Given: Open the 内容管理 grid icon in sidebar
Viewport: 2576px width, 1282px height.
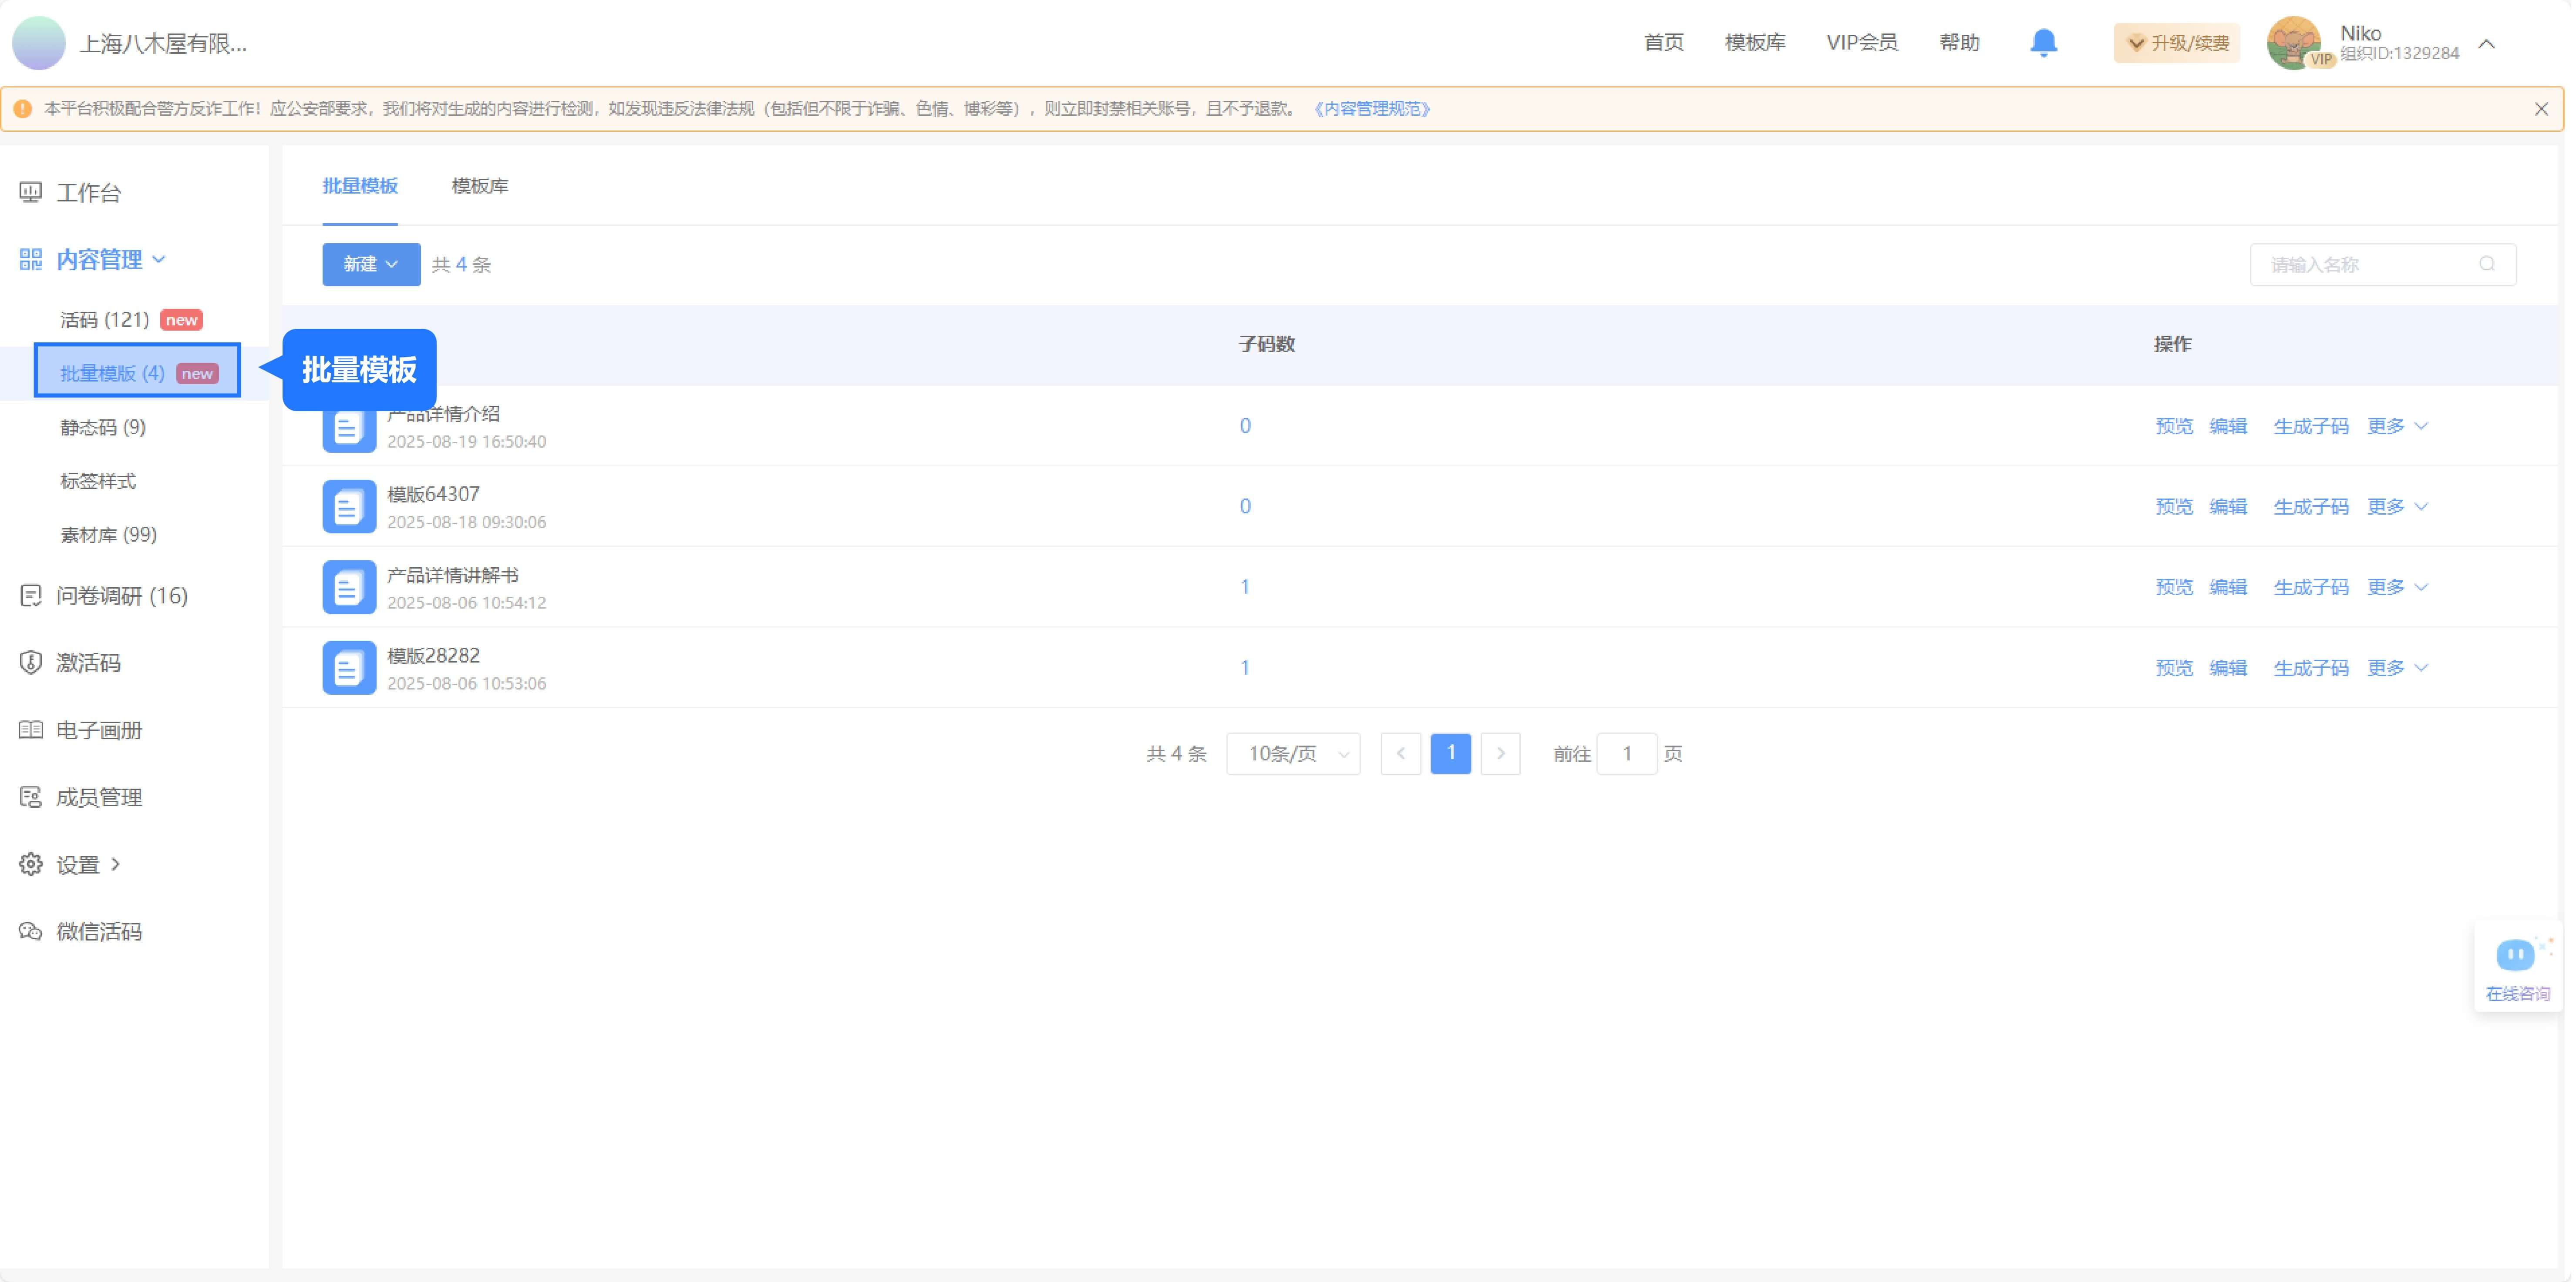Looking at the screenshot, I should (30, 259).
